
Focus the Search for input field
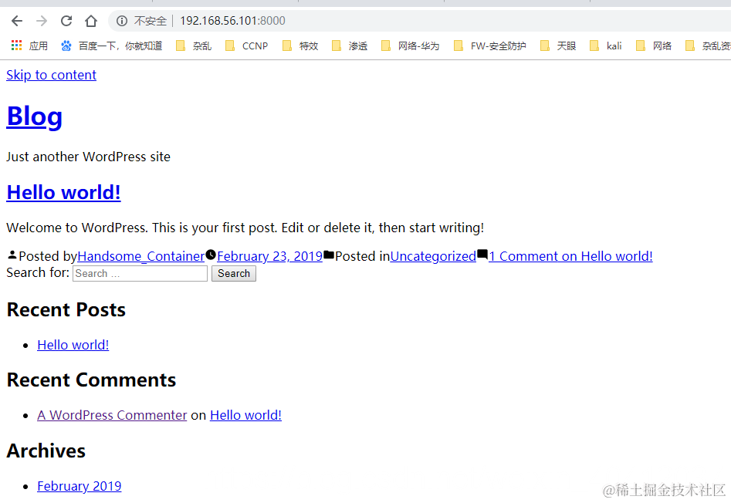pyautogui.click(x=140, y=273)
